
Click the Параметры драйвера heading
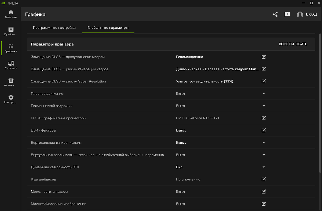click(52, 44)
